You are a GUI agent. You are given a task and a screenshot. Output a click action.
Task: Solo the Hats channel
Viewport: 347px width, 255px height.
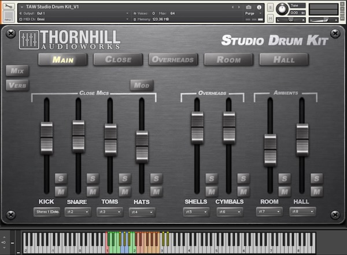coord(156,178)
